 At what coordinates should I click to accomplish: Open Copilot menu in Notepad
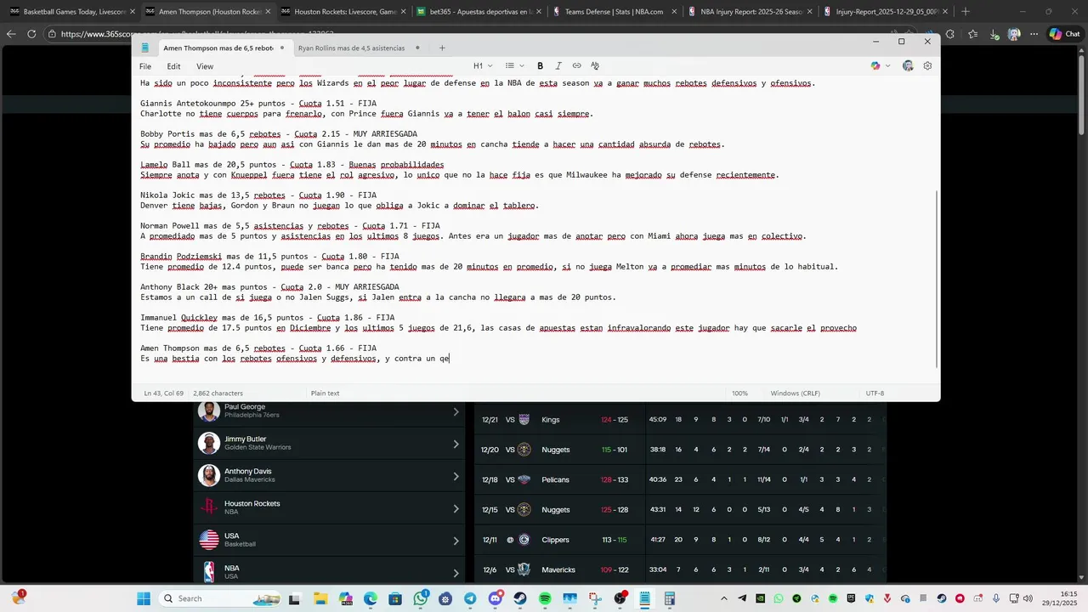tap(875, 65)
